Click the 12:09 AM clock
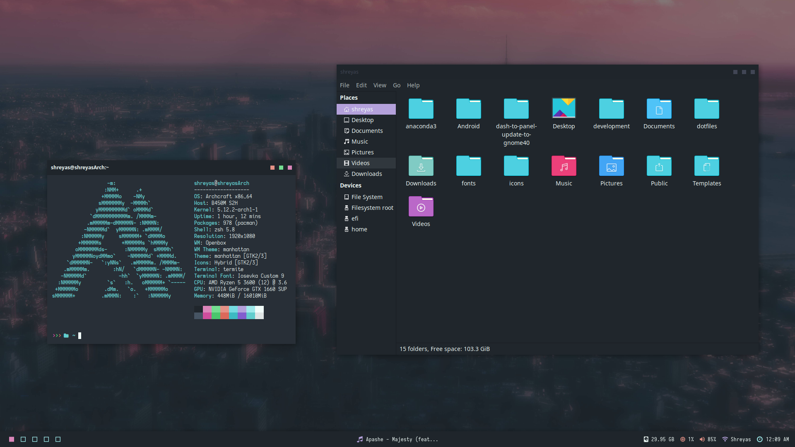Viewport: 795px width, 447px height. tap(777, 440)
